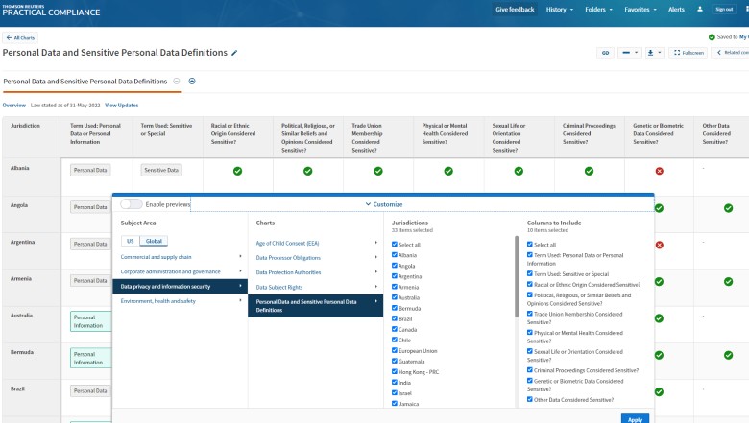This screenshot has height=423, width=749.
Task: Expand Commercial and supply chain subject area
Action: coord(181,257)
